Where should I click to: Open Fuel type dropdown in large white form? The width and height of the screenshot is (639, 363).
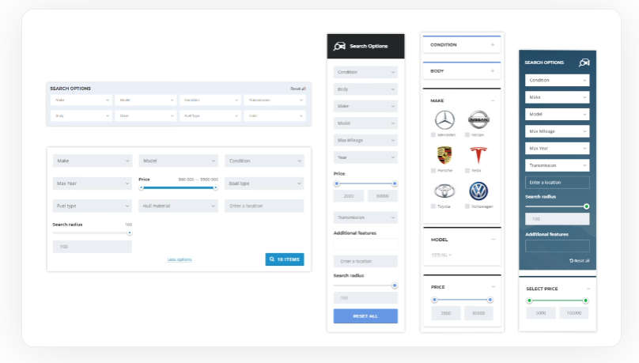pyautogui.click(x=93, y=206)
